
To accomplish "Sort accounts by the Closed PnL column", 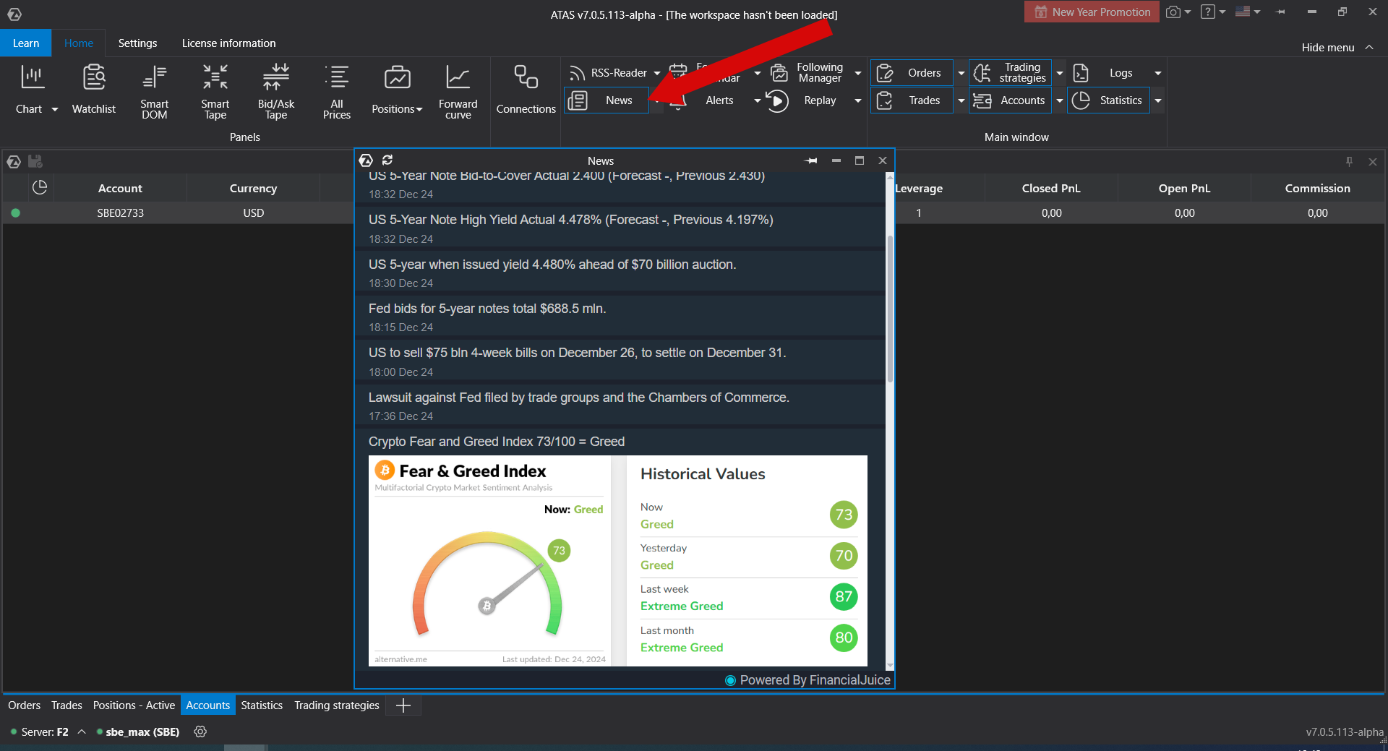I will (1051, 188).
